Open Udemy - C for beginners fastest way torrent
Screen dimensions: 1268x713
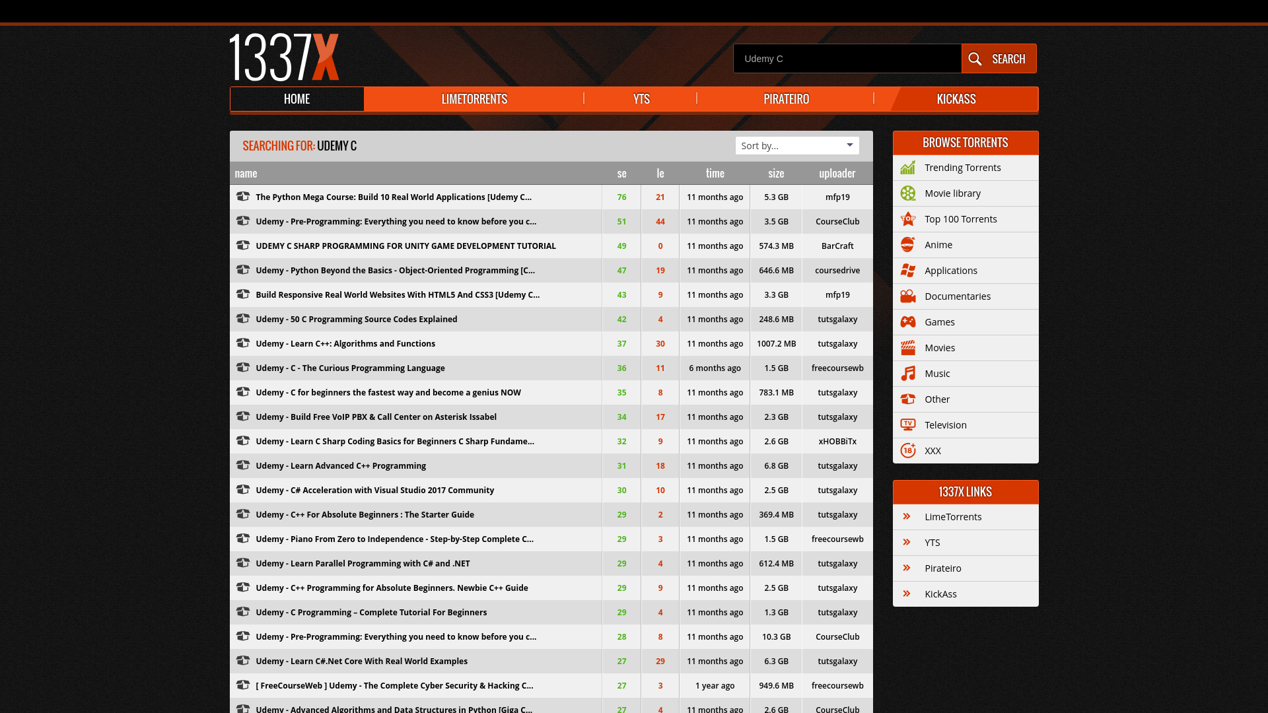click(388, 393)
